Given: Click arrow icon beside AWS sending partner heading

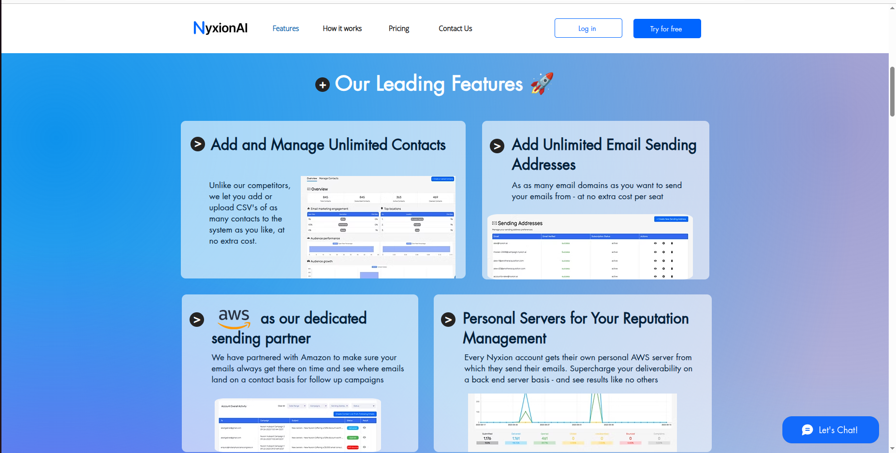Looking at the screenshot, I should coord(197,320).
